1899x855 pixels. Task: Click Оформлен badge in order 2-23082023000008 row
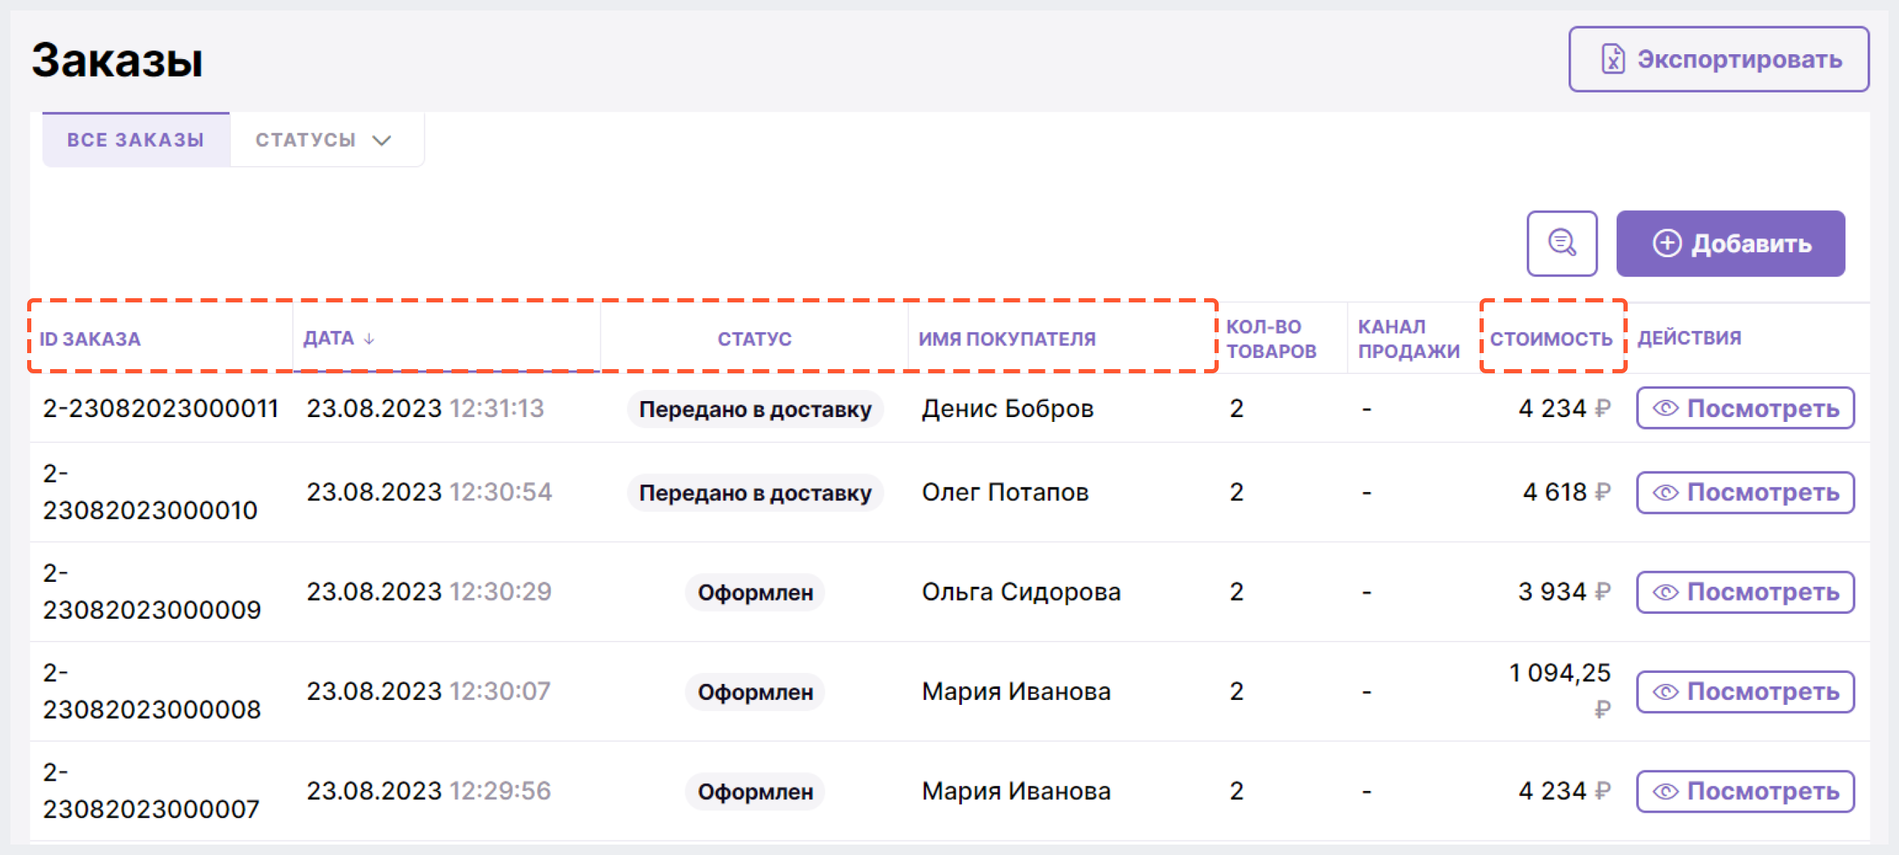[755, 692]
